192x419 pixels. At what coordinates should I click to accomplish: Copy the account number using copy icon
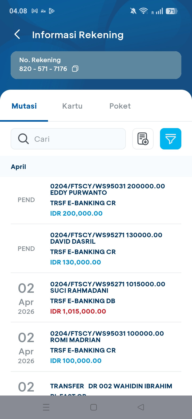(75, 69)
